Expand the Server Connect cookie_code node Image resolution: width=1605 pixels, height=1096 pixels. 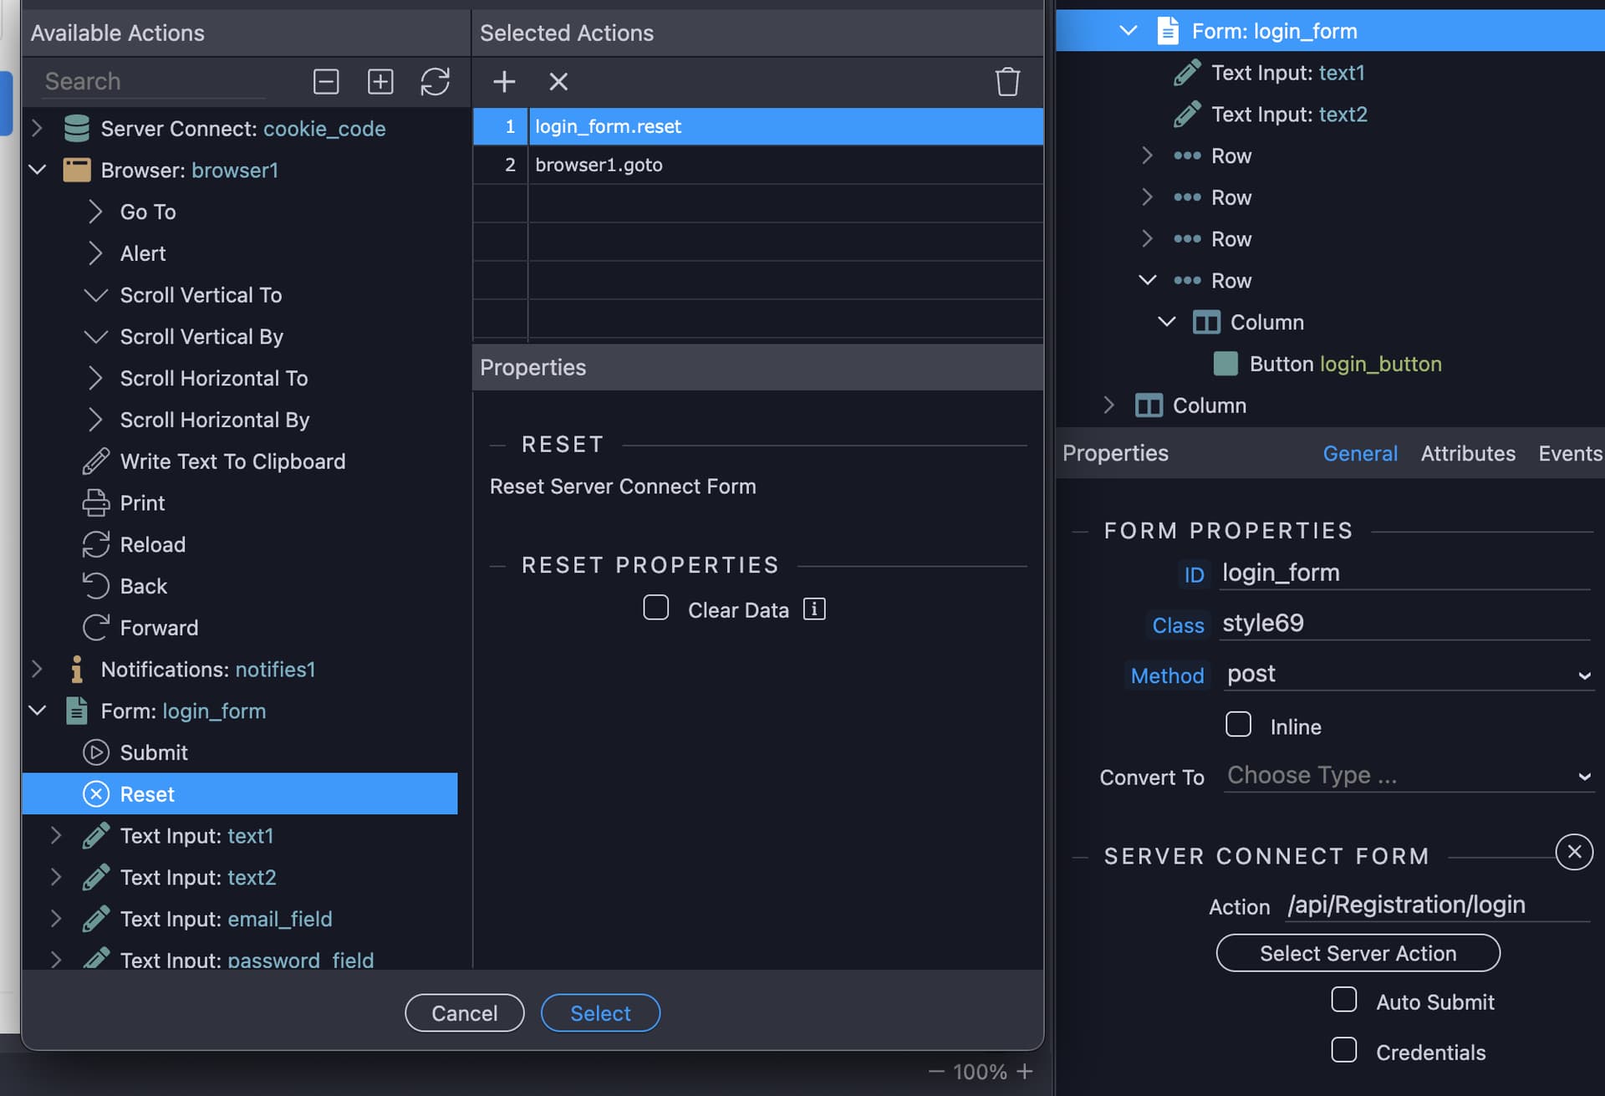(x=37, y=128)
